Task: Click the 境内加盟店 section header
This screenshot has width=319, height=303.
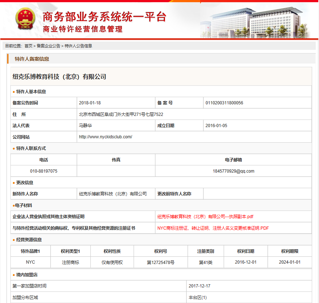Action: (x=27, y=275)
